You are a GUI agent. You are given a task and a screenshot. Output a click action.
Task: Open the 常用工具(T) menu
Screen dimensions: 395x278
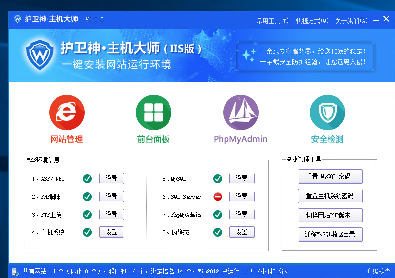[x=273, y=21]
